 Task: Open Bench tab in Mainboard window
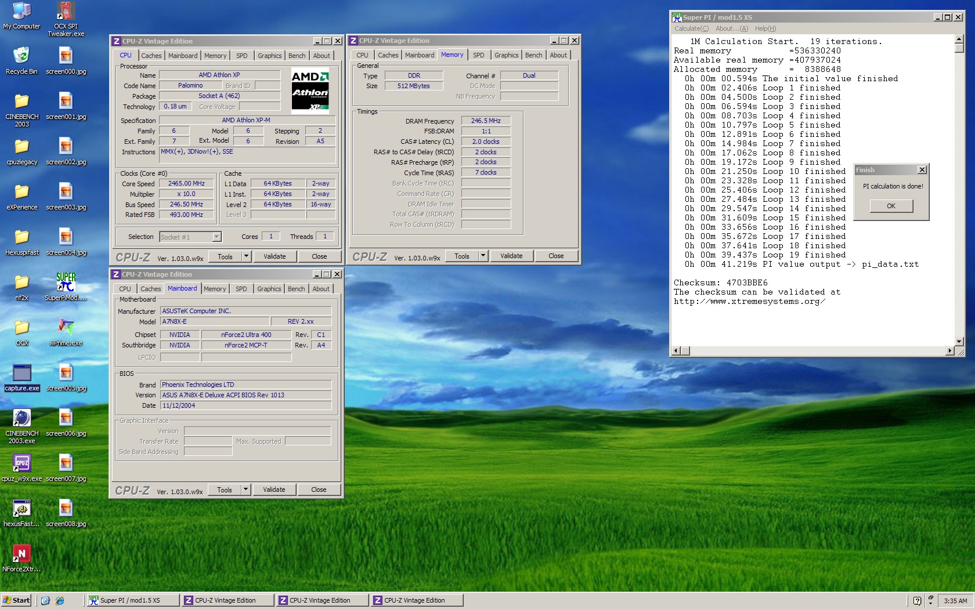click(296, 289)
